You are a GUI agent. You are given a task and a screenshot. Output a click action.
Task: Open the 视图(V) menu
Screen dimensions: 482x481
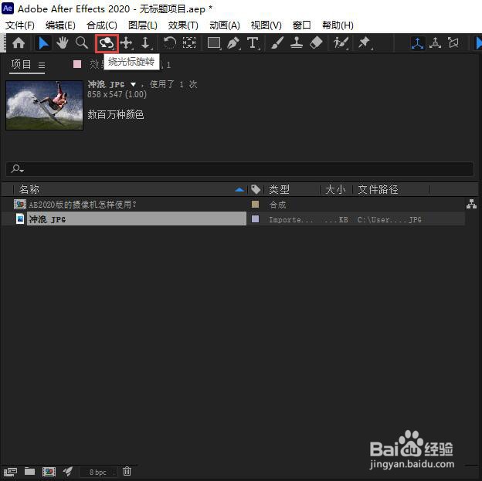click(266, 25)
